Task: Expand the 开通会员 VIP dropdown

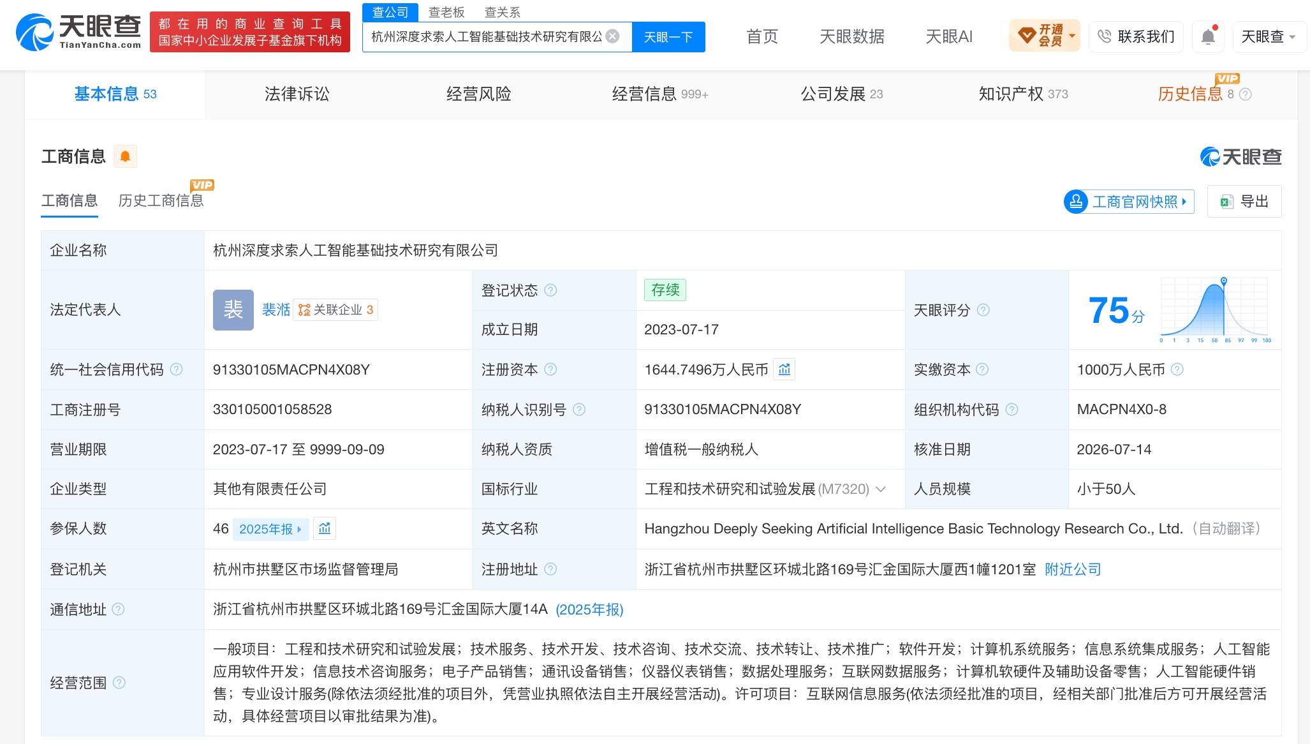Action: click(1044, 36)
